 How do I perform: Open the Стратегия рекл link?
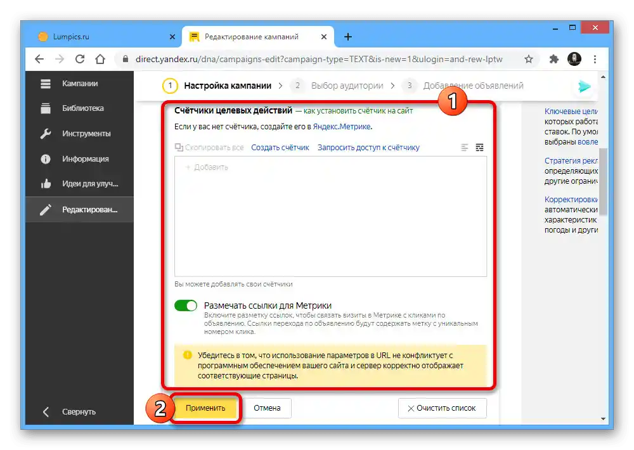571,160
